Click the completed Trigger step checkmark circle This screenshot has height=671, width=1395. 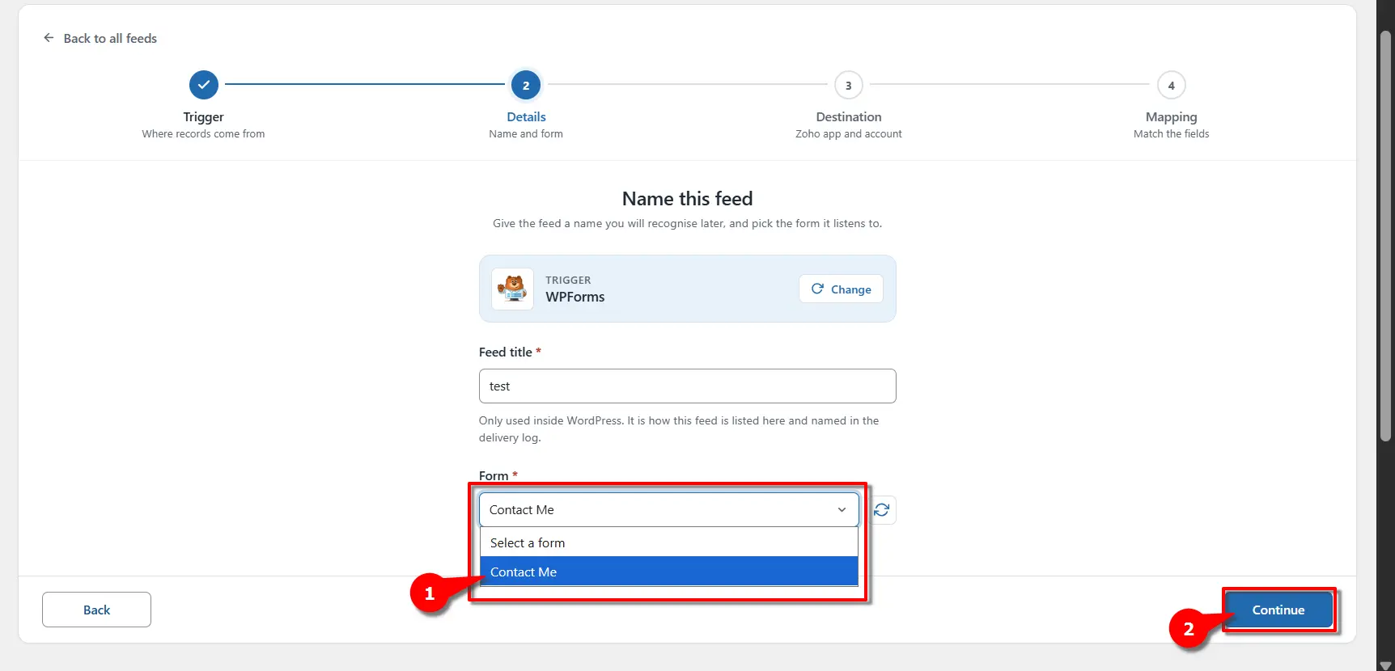pos(204,84)
